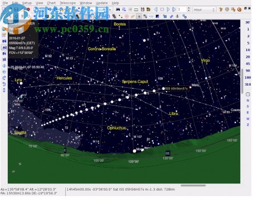253x200 pixels.
Task: Click the vertical flip diamond icon
Action: point(4,66)
